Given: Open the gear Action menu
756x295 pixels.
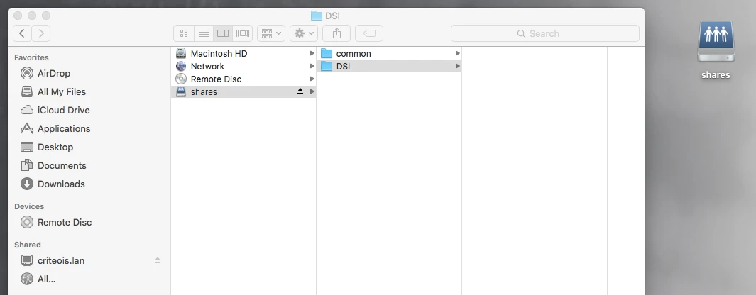Looking at the screenshot, I should point(304,33).
